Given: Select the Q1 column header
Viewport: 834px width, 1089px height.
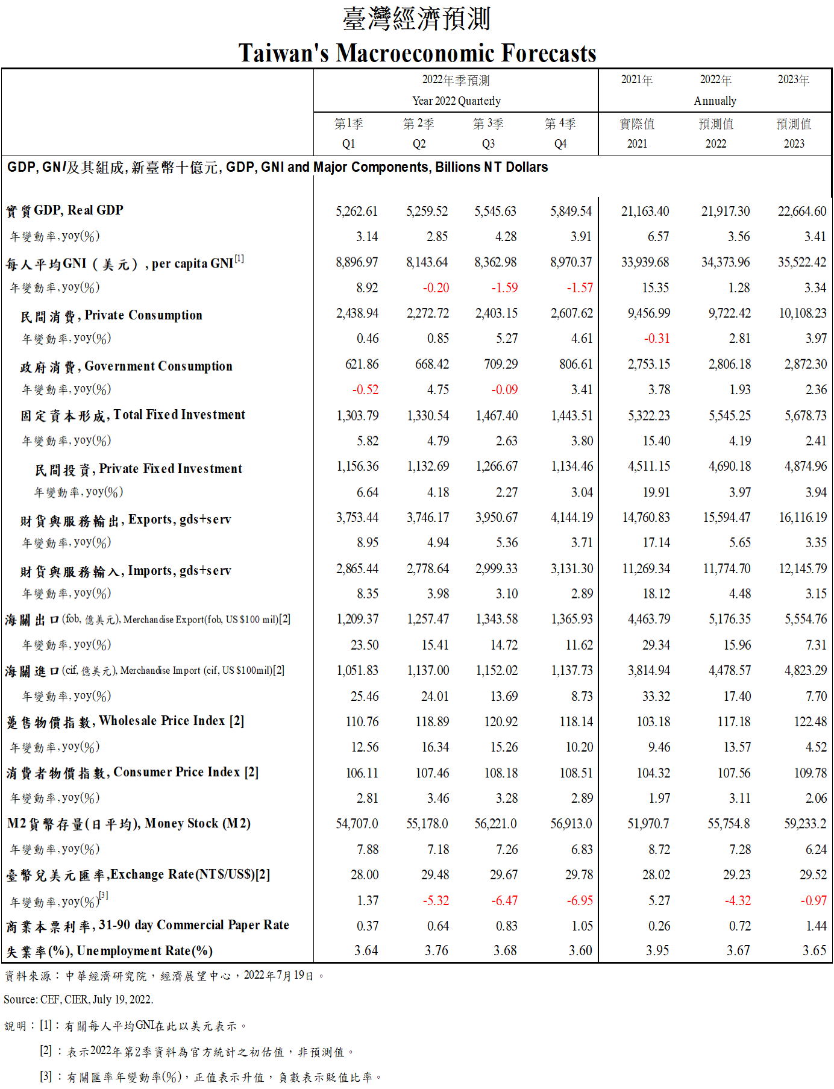Looking at the screenshot, I should tap(349, 143).
